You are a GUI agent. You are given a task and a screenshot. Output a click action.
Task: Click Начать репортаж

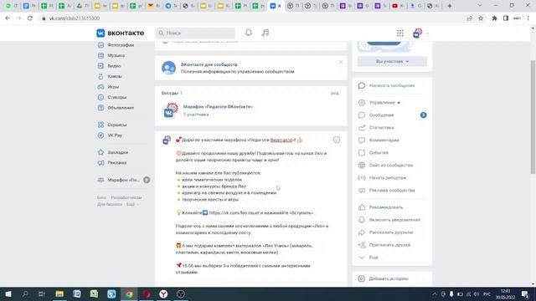point(387,178)
